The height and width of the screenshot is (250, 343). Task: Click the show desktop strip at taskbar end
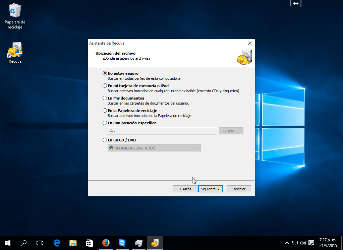pos(342,243)
